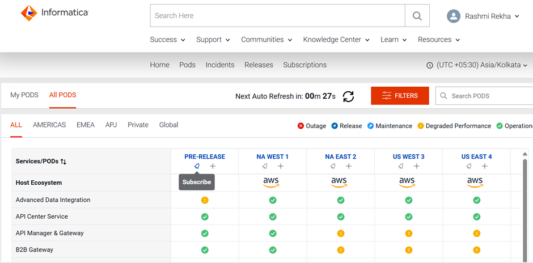Click the Search PODS input field
The image size is (533, 263).
pyautogui.click(x=484, y=96)
